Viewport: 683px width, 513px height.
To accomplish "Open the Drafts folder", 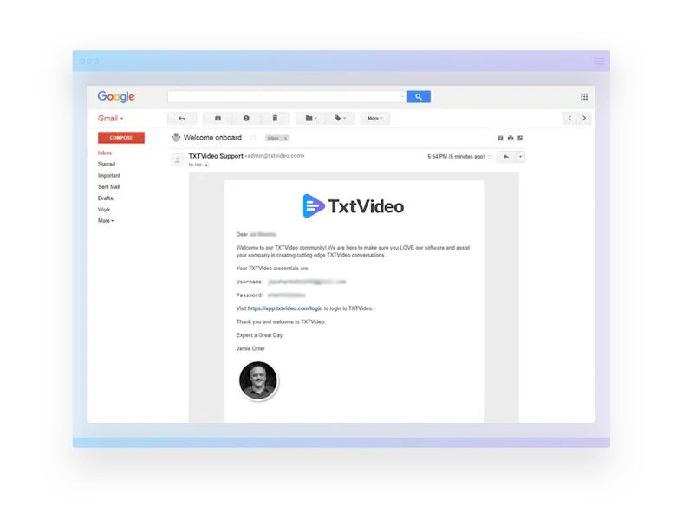I will point(106,198).
